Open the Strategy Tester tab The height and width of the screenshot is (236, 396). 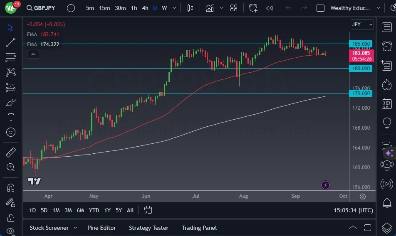(148, 228)
